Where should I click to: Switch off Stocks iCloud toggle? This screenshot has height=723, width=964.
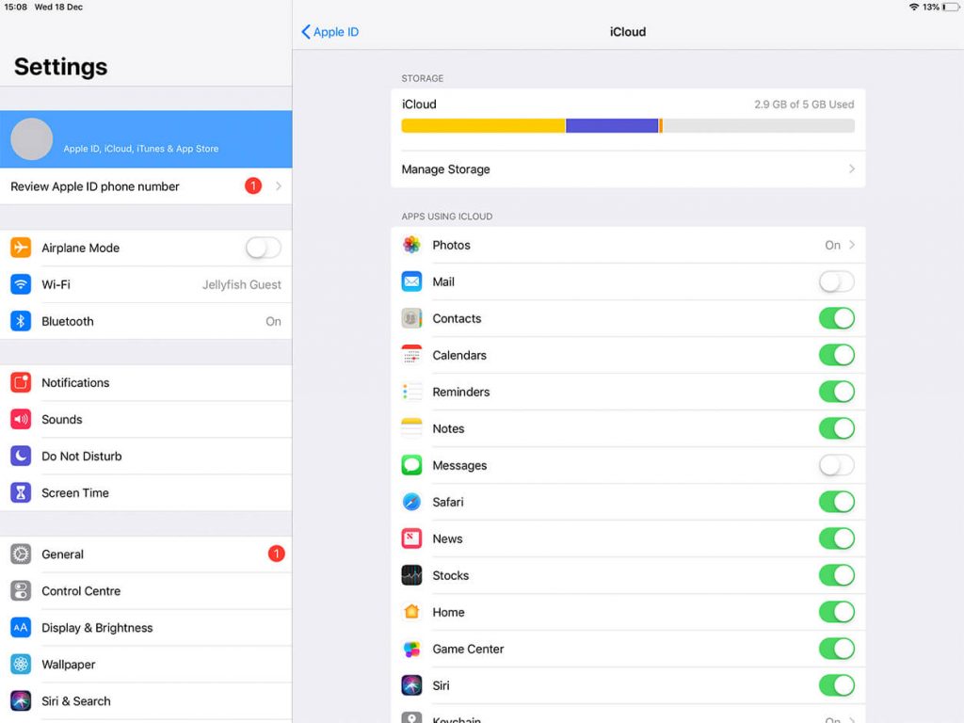(837, 575)
